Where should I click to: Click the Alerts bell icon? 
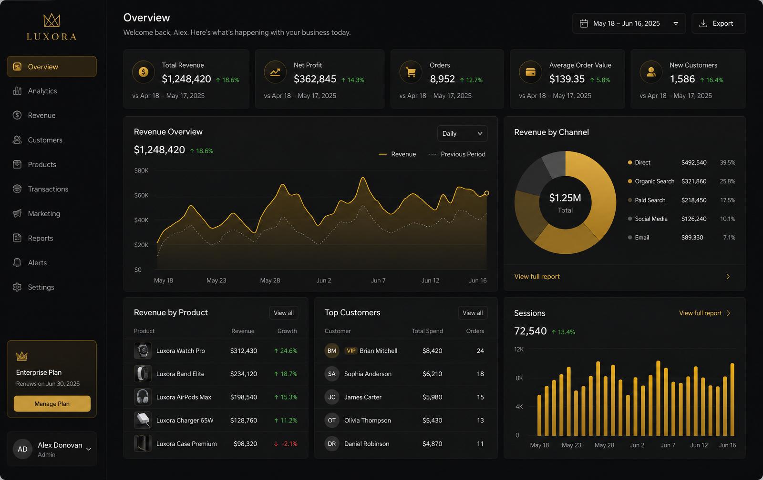pyautogui.click(x=17, y=262)
